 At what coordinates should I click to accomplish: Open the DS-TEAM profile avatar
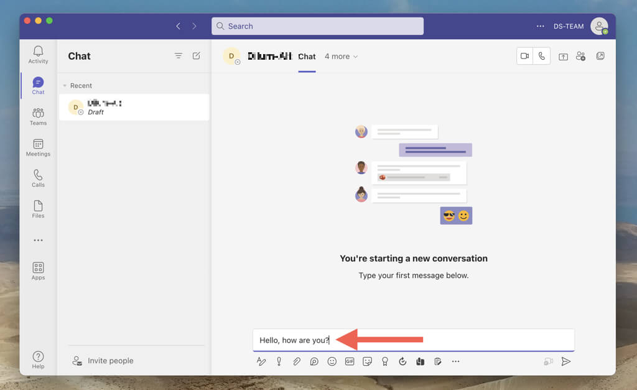599,26
